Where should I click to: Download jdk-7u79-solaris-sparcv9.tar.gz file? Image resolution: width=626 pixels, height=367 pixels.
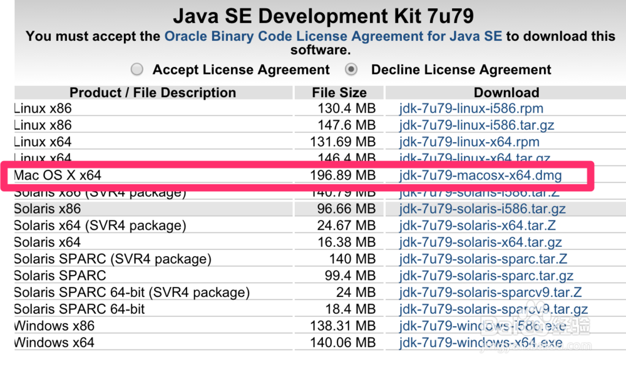pyautogui.click(x=493, y=309)
